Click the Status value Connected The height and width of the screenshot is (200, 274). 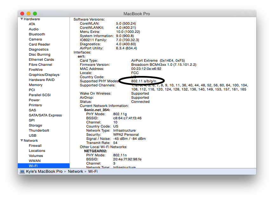[x=140, y=102]
